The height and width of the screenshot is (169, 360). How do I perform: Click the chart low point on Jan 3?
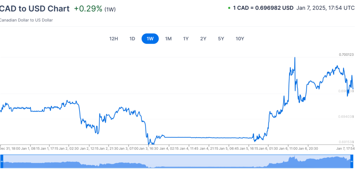[149, 143]
